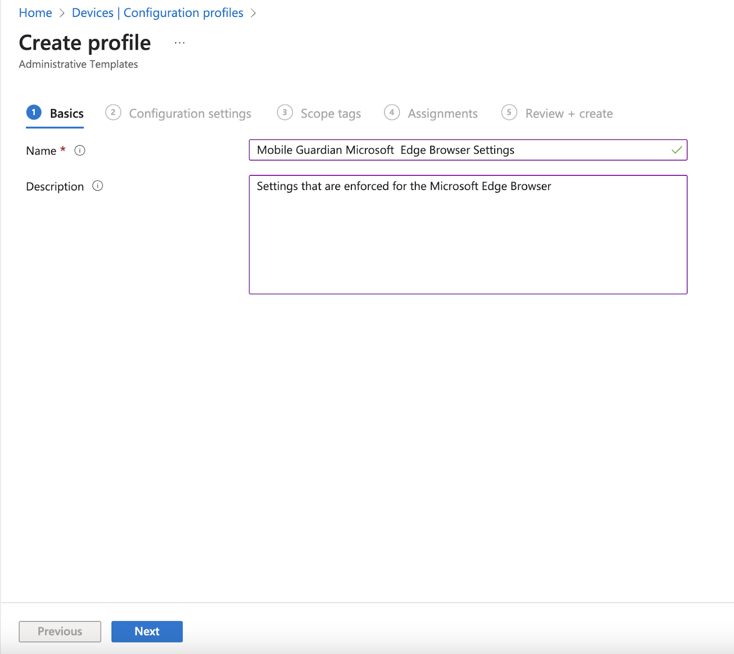Navigate to Home via breadcrumb
Viewport: 734px width, 654px height.
point(35,12)
